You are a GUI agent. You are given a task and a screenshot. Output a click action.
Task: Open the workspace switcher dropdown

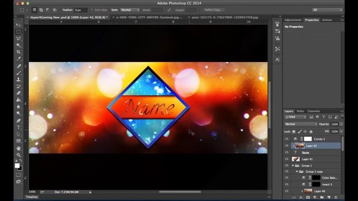pos(327,10)
